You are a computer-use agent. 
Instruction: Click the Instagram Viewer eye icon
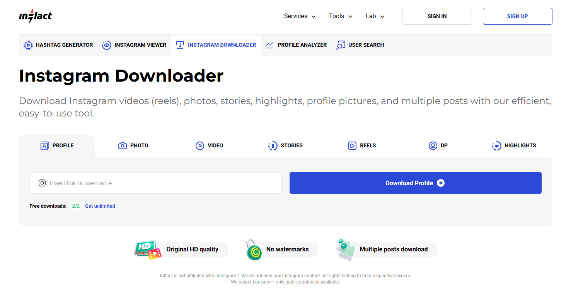click(x=107, y=45)
